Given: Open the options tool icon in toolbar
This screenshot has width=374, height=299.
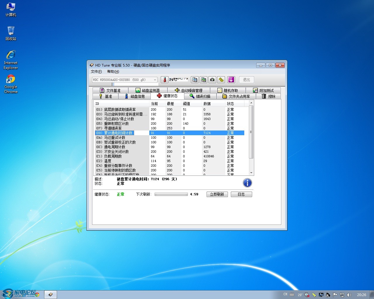Looking at the screenshot, I should pos(221,80).
